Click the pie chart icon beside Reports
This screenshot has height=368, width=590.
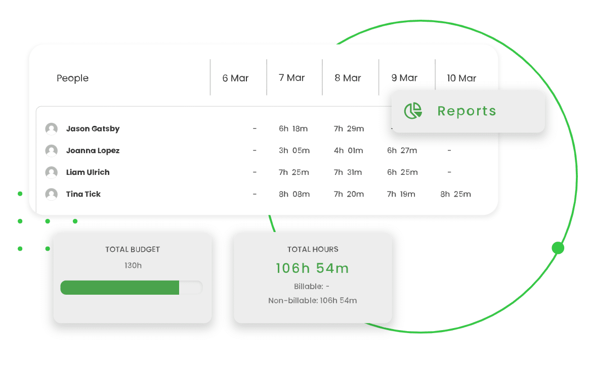click(413, 110)
